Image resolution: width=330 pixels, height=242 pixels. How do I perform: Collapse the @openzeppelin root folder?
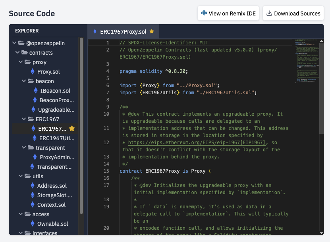click(15, 43)
